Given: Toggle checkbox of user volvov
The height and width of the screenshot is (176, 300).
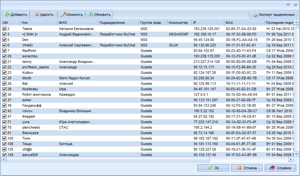Looking at the screenshot, I should coord(4,111).
